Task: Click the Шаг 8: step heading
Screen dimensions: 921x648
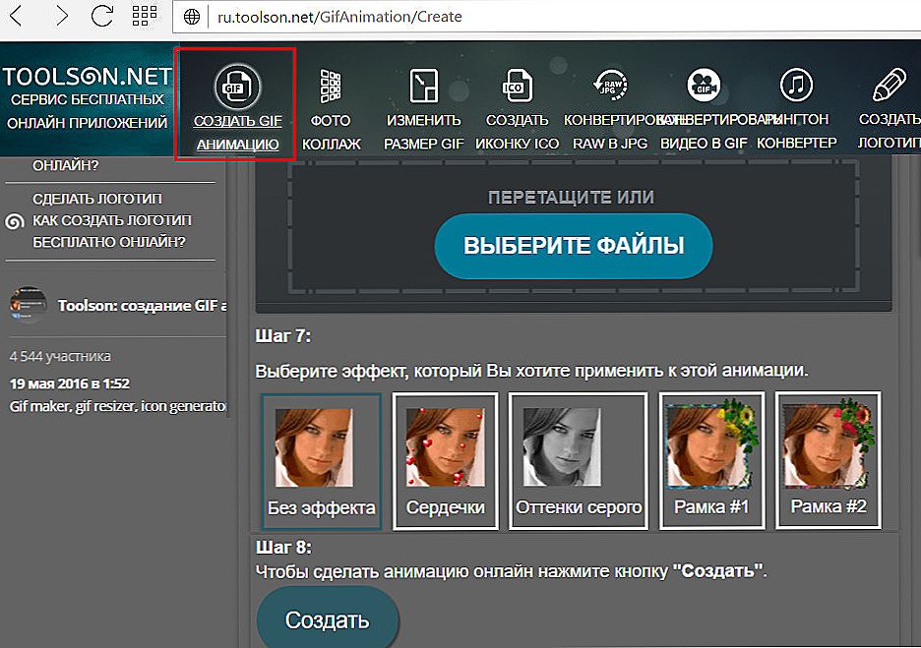Action: tap(283, 547)
